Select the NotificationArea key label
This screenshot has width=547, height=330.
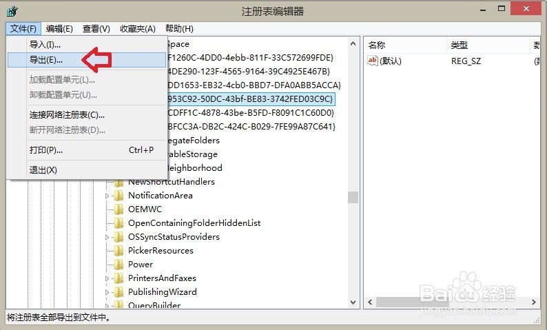[161, 196]
